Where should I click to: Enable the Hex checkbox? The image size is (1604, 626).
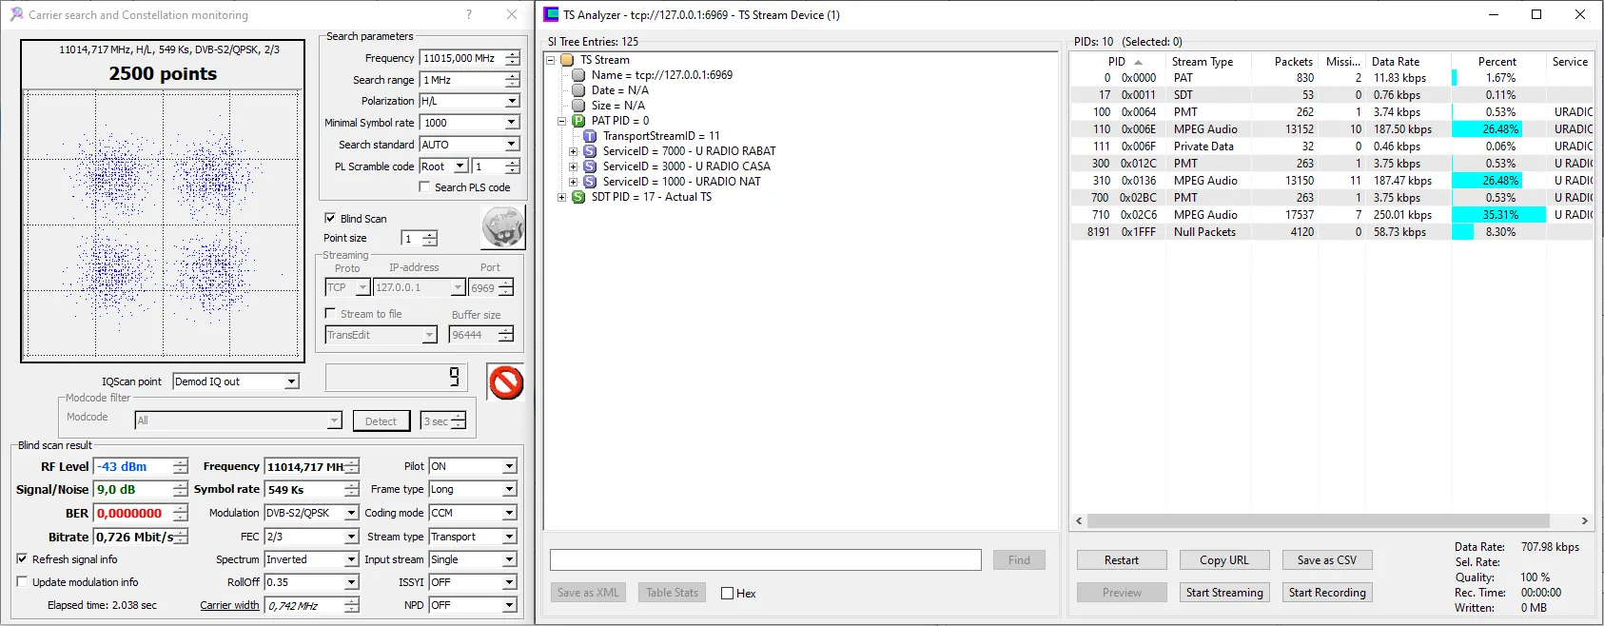tap(728, 594)
